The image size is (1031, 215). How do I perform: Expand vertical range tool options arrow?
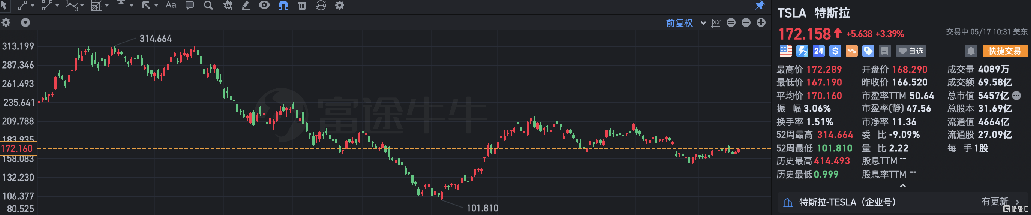(132, 6)
